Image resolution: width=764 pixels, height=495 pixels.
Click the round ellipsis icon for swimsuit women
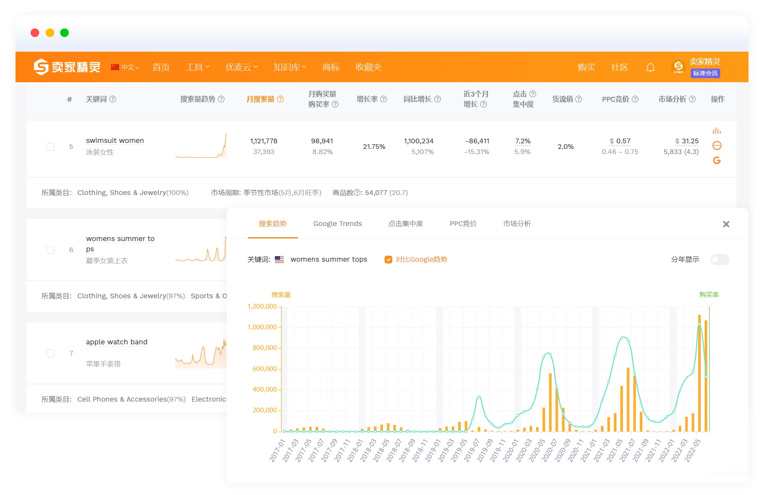coord(717,145)
